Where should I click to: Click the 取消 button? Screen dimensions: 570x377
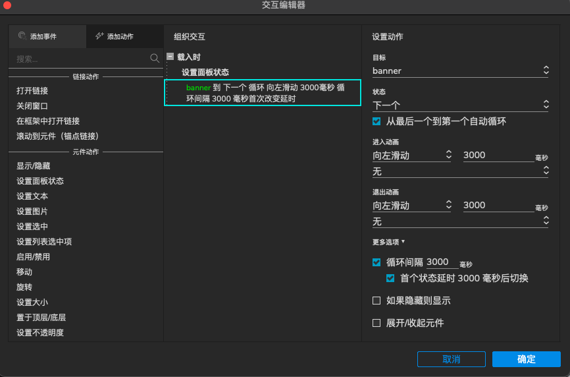[451, 359]
